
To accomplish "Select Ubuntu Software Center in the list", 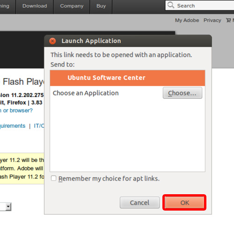I will [127, 78].
